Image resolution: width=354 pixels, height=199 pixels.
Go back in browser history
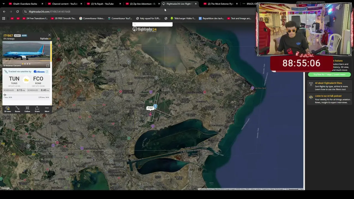point(4,12)
